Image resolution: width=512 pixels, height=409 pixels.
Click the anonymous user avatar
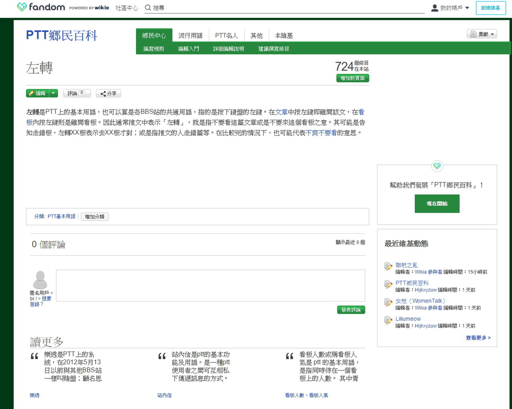point(40,280)
